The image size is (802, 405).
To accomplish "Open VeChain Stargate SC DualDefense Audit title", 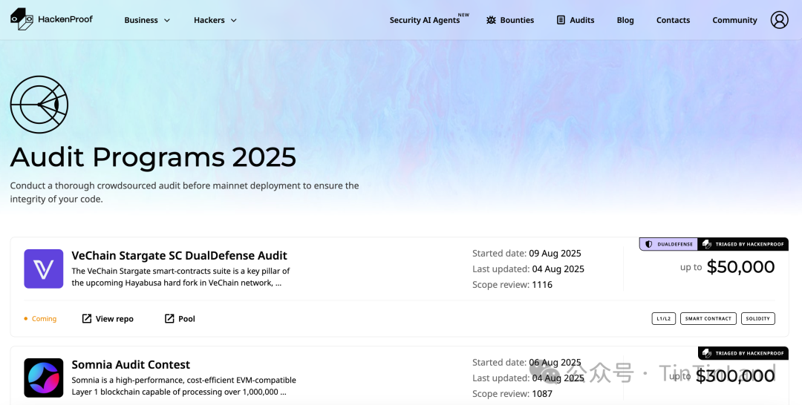I will click(179, 255).
